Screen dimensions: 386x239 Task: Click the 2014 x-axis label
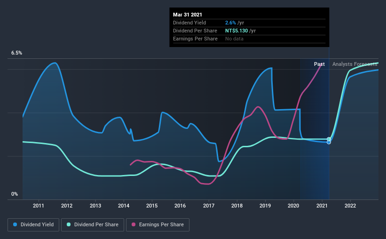point(124,206)
